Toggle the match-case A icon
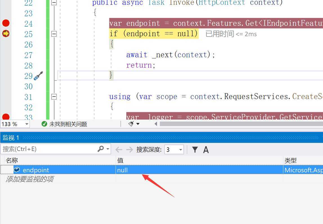This screenshot has width=323, height=224. click(206, 150)
